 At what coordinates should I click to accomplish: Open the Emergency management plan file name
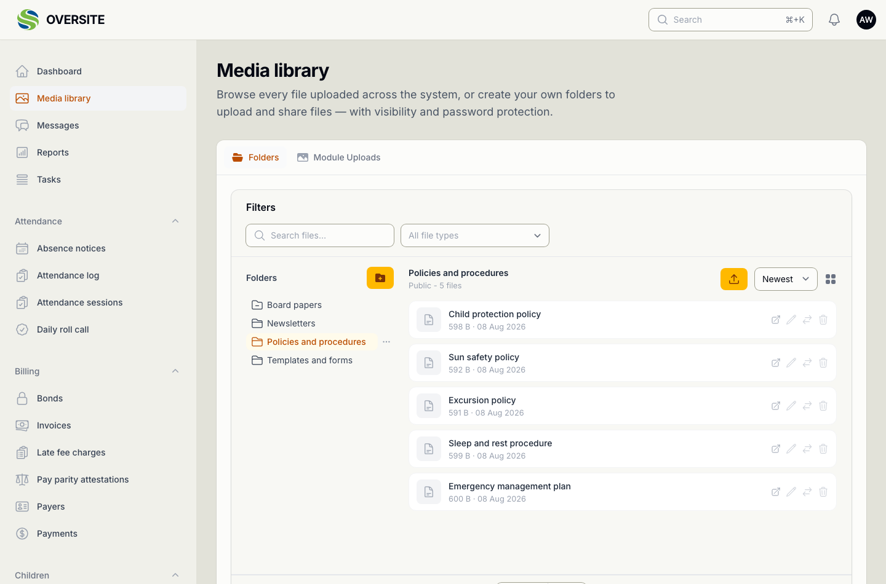[x=509, y=486]
